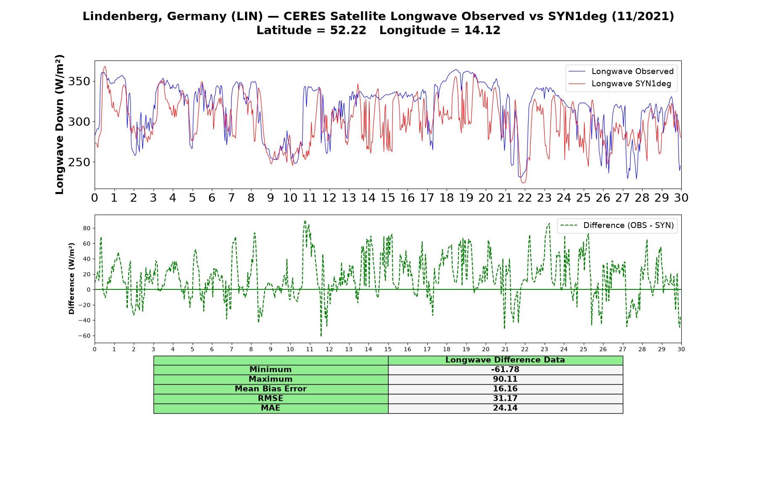Click the MAE value 24.14 cell
Screen dimensions: 757x504
click(x=506, y=408)
